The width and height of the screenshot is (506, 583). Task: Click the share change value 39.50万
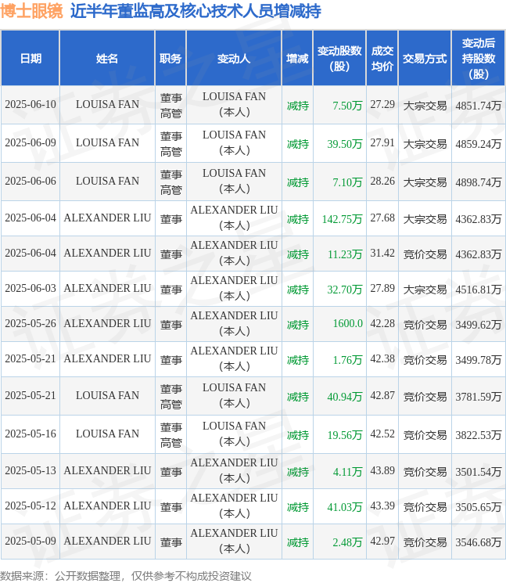pyautogui.click(x=345, y=144)
